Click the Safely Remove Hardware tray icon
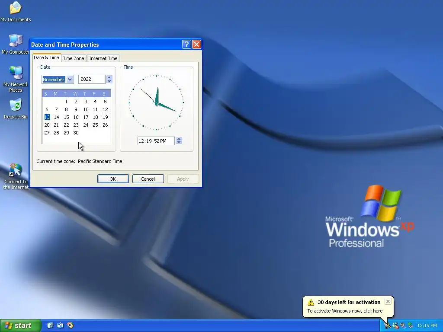This screenshot has height=332, width=443. pyautogui.click(x=411, y=326)
